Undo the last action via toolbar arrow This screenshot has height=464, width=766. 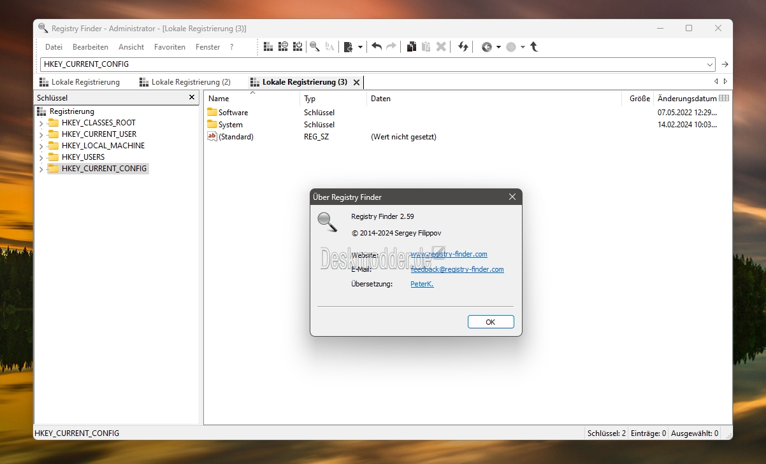pos(377,46)
